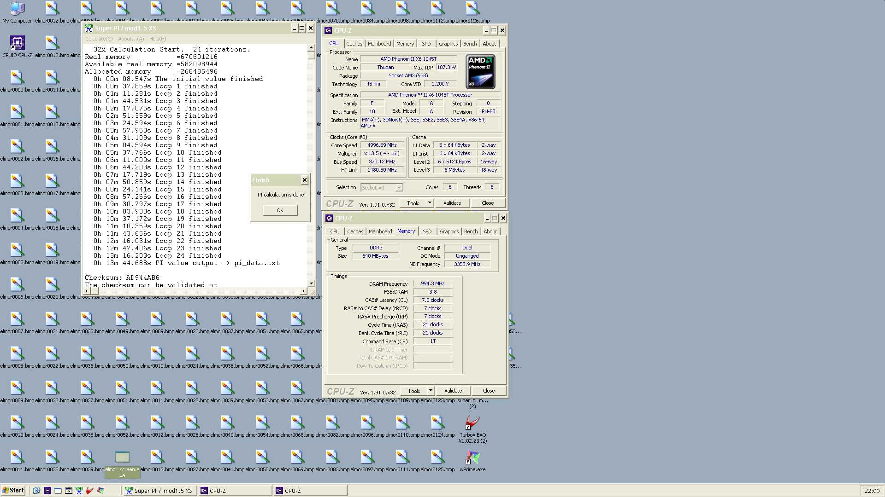Click Validate button in upper CPU-Z
885x497 pixels.
[x=452, y=203]
